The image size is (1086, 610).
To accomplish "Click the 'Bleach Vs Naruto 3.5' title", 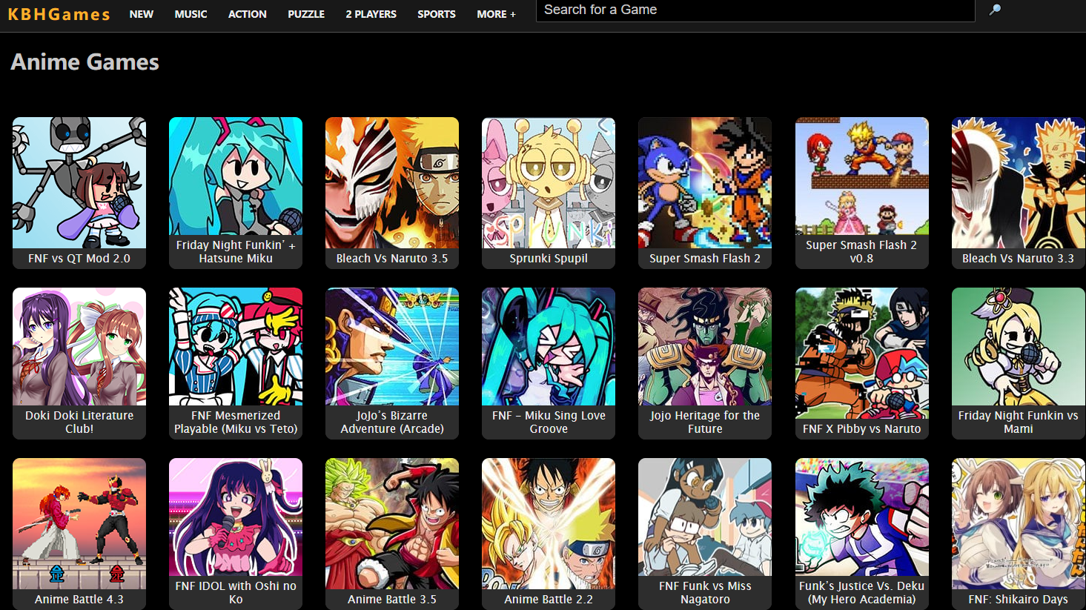I will [x=392, y=259].
